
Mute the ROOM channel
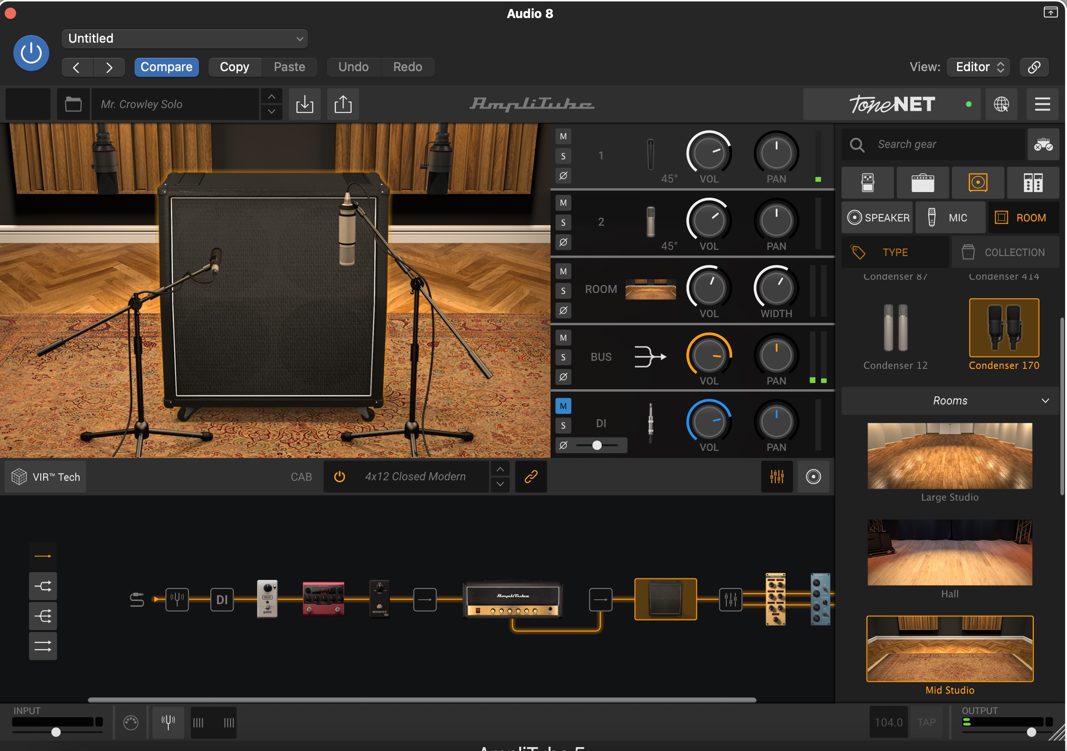(x=563, y=271)
